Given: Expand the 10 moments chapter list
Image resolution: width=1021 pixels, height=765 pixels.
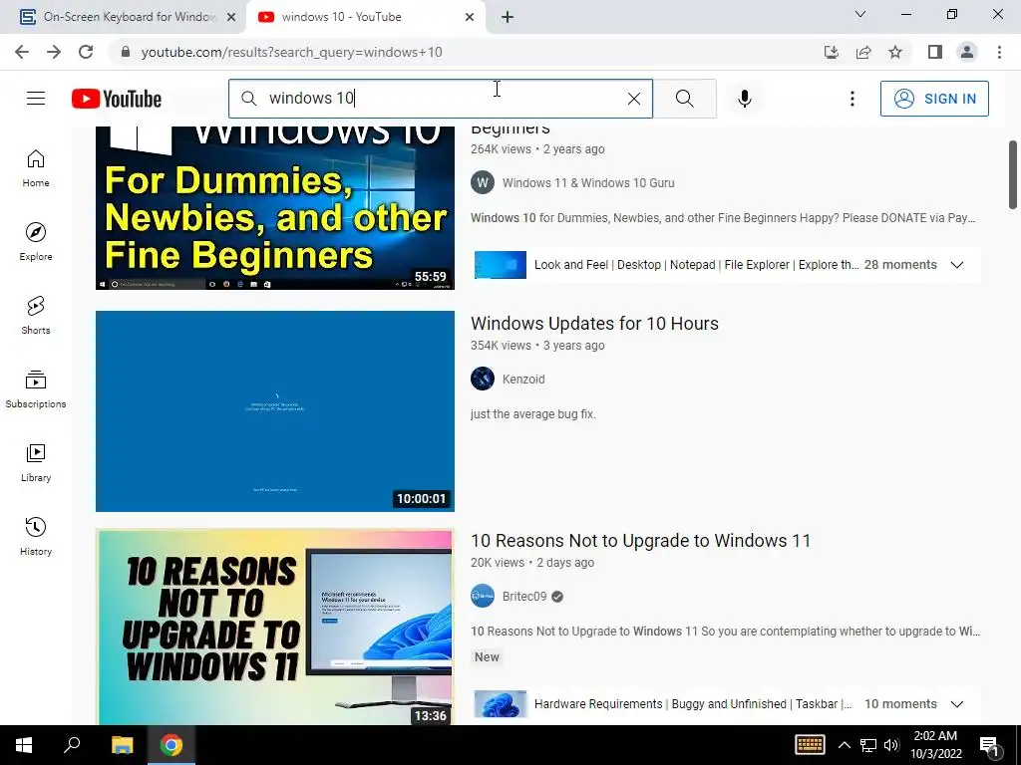Looking at the screenshot, I should click(x=956, y=704).
